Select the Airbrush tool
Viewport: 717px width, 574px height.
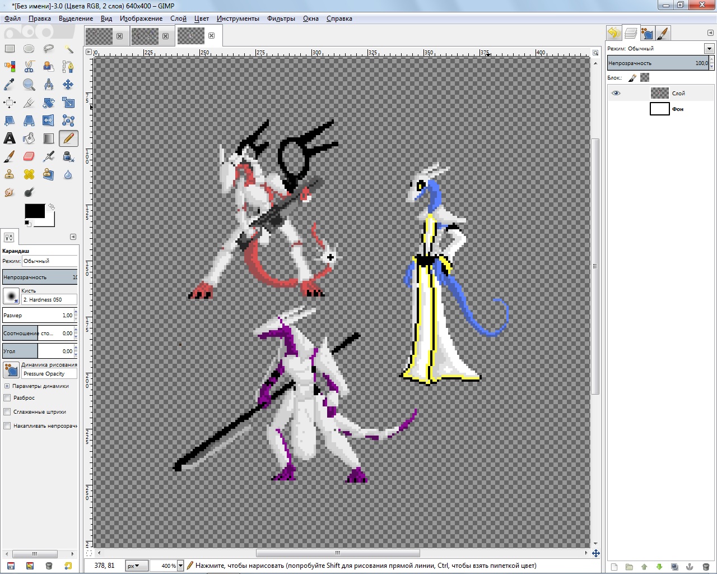point(49,156)
